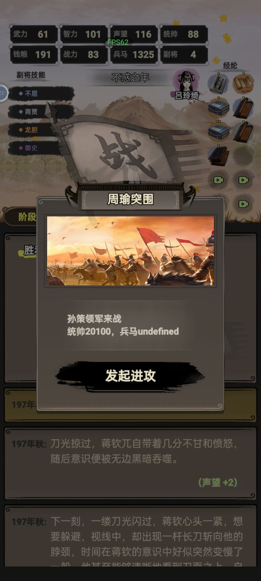
Task: Tap the cavalry battle illustration
Action: [130, 251]
